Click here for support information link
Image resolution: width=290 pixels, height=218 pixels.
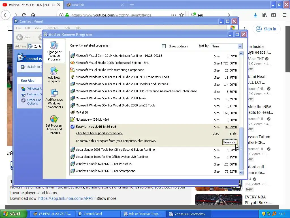click(99, 133)
